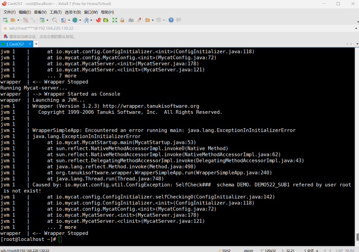Open the blue Help question mark icon

pyautogui.click(x=171, y=20)
